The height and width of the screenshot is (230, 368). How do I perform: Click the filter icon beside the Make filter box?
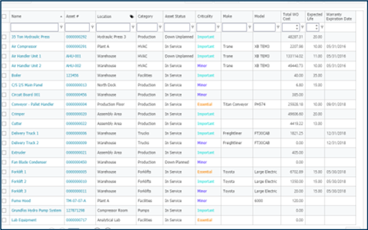pyautogui.click(x=250, y=27)
